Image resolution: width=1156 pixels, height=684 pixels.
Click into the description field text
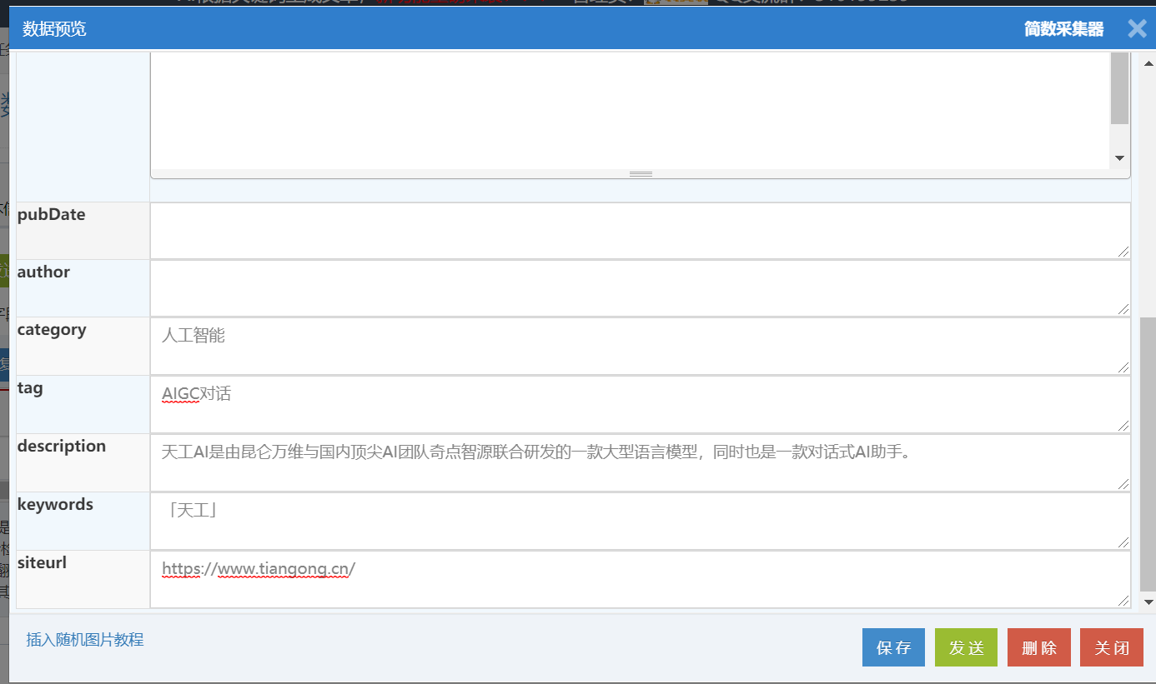coord(641,462)
